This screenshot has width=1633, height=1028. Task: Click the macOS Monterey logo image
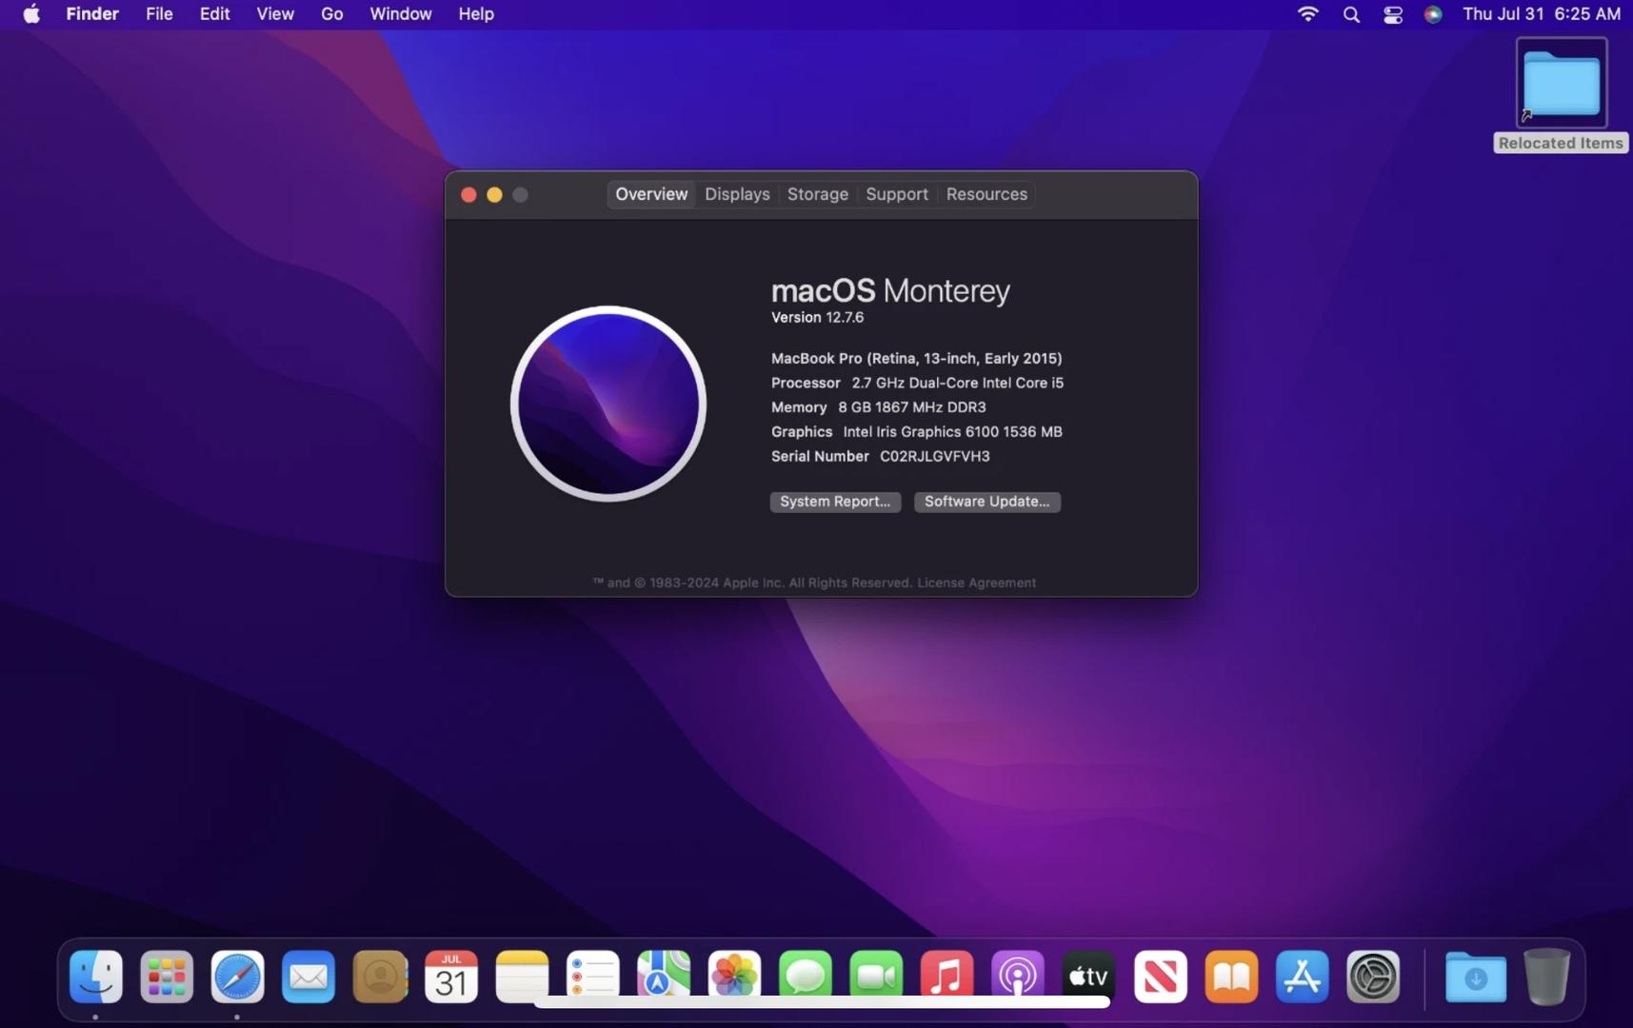click(x=608, y=404)
